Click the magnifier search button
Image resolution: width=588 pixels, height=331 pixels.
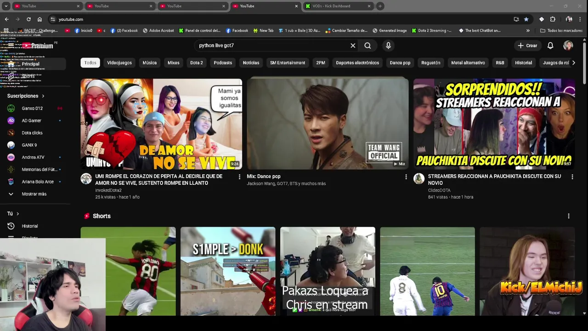367,46
